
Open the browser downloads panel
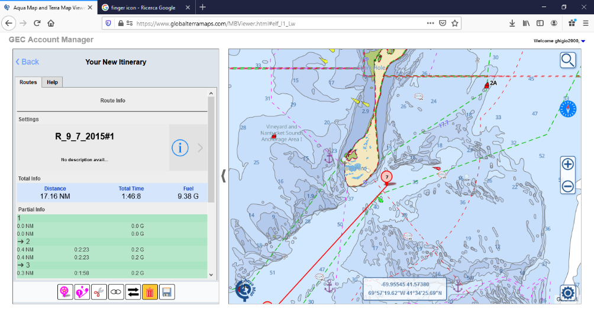512,23
